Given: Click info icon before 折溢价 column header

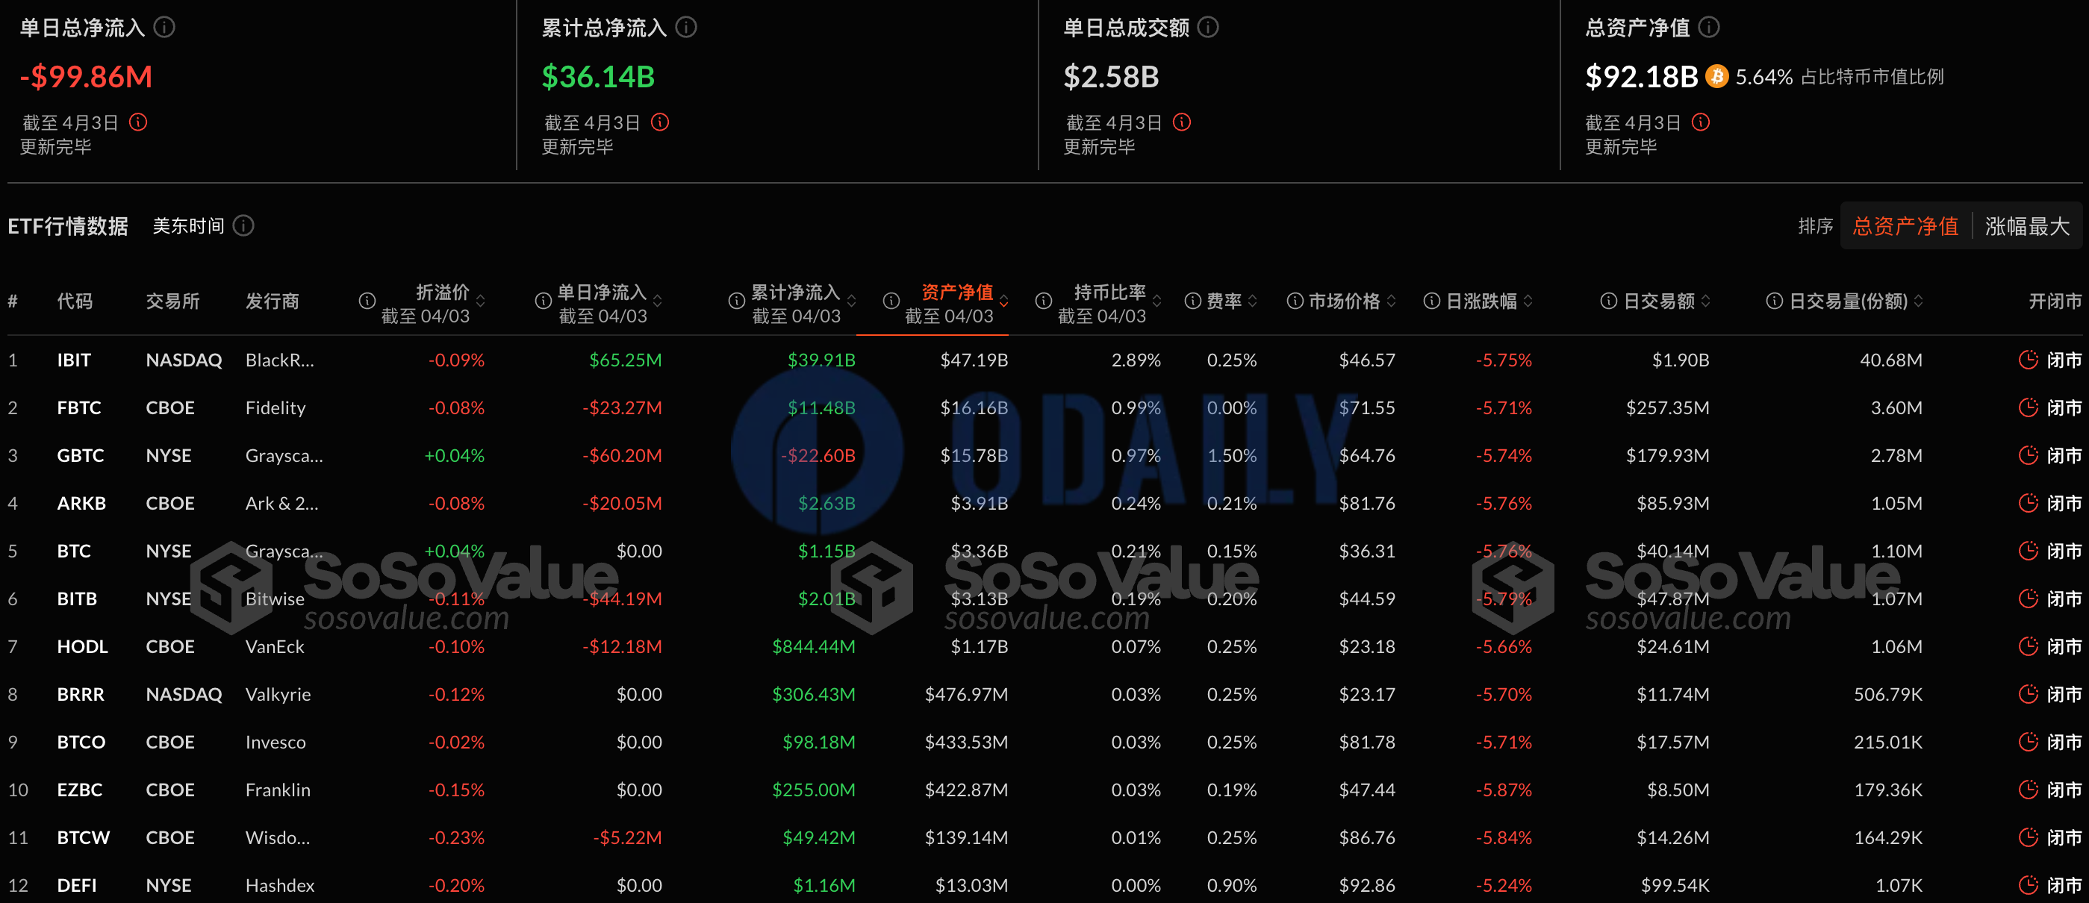Looking at the screenshot, I should click(367, 301).
